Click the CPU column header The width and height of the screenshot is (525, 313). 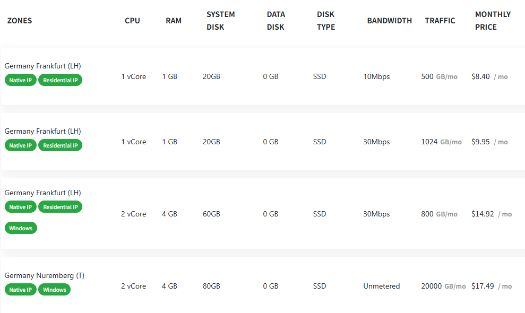coord(132,21)
